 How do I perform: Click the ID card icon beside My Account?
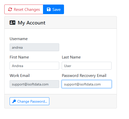(12, 23)
